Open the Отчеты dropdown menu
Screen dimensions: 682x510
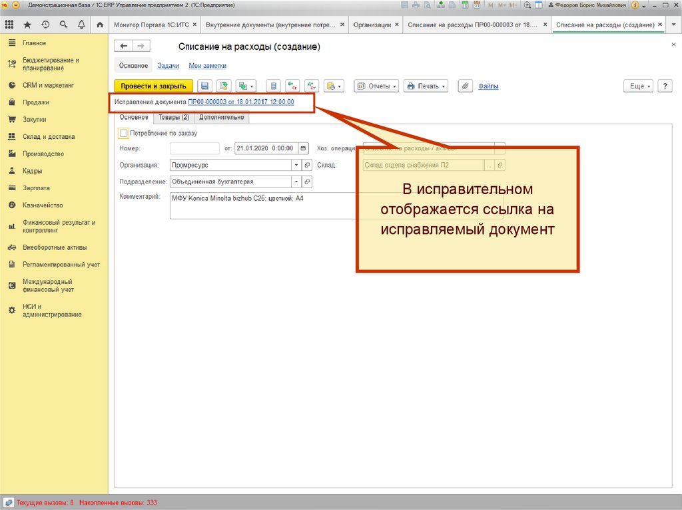click(x=376, y=86)
